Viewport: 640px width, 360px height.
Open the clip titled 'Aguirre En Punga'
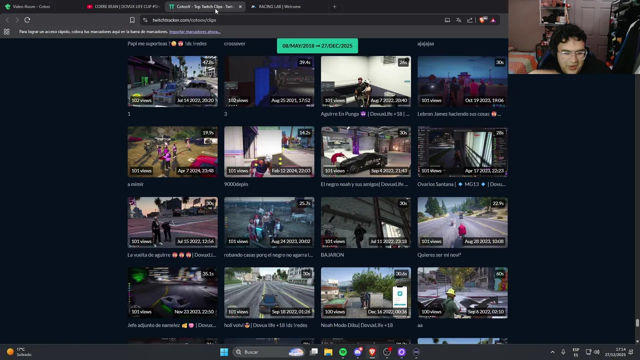pyautogui.click(x=365, y=114)
